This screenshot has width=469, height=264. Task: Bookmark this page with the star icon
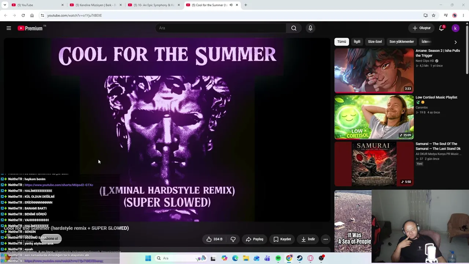coord(433,15)
